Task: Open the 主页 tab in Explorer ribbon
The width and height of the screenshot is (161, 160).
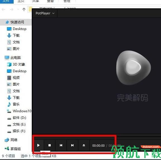Action: click(21, 1)
